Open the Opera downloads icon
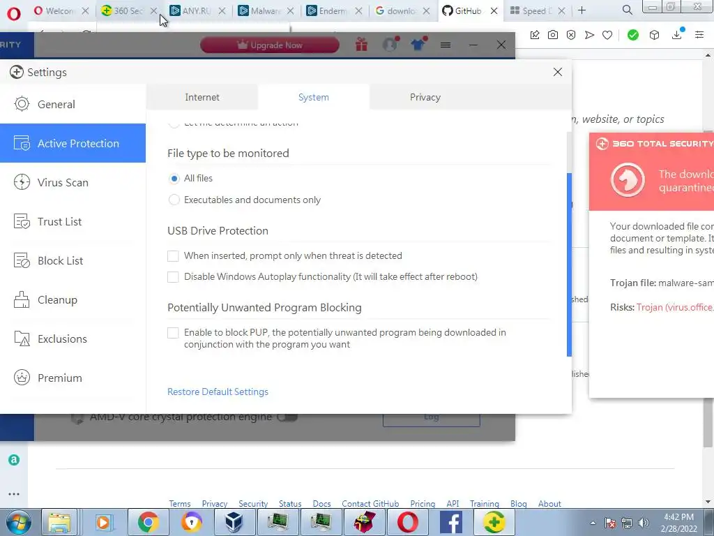The width and height of the screenshot is (714, 536). click(677, 34)
